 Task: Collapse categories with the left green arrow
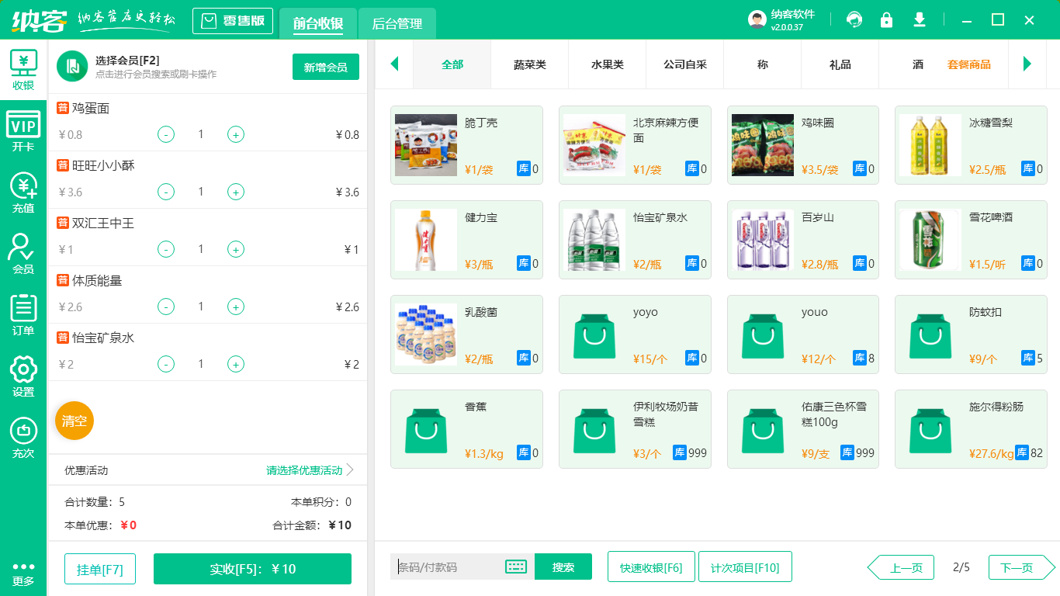point(394,65)
